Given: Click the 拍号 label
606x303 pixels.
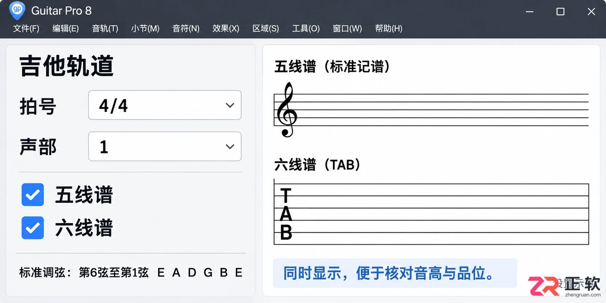Looking at the screenshot, I should coord(38,106).
